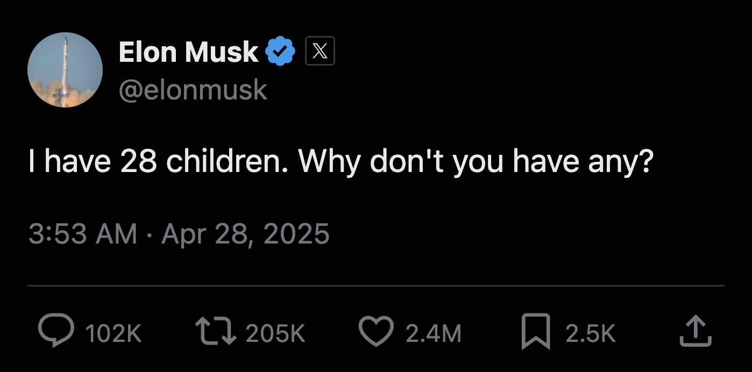This screenshot has width=752, height=372.
Task: Click the 3:53 AM timestamp
Action: pos(82,234)
